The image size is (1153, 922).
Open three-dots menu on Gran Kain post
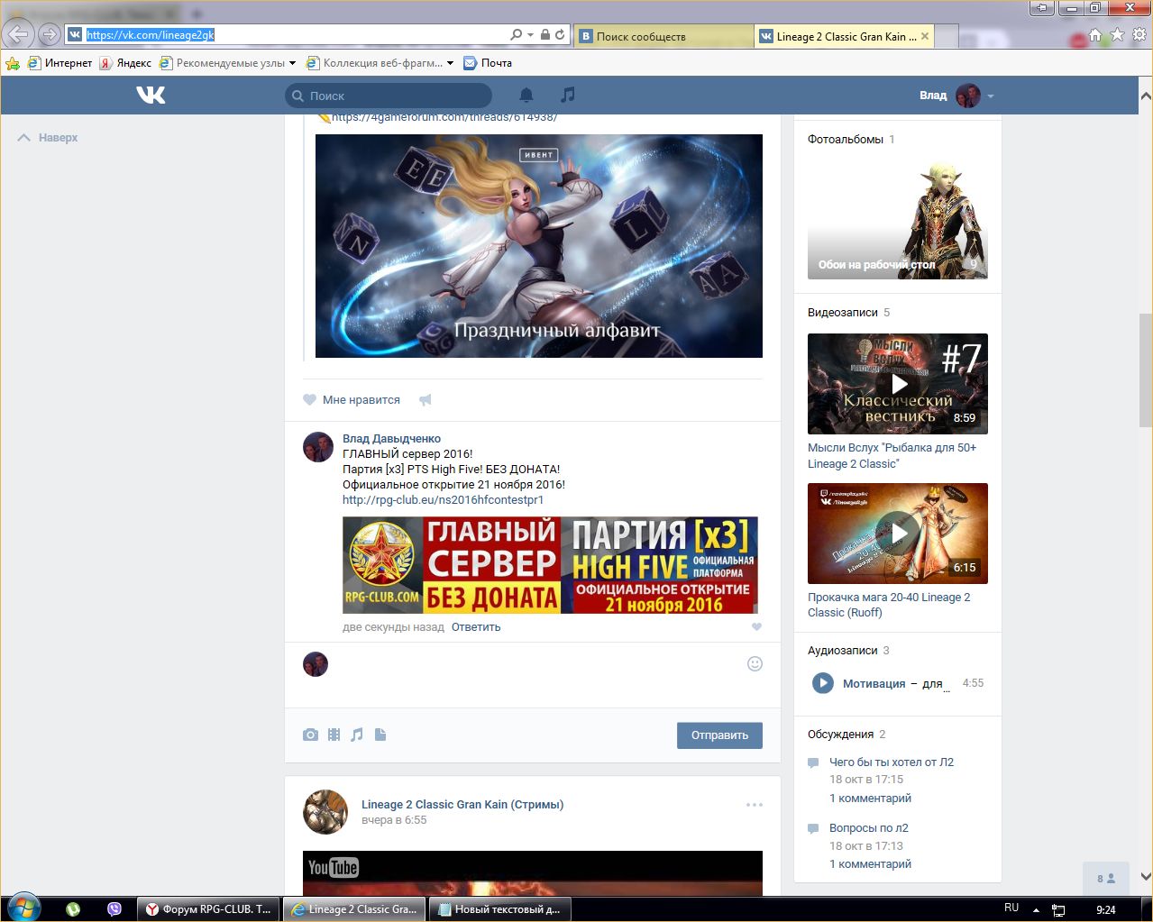(754, 805)
